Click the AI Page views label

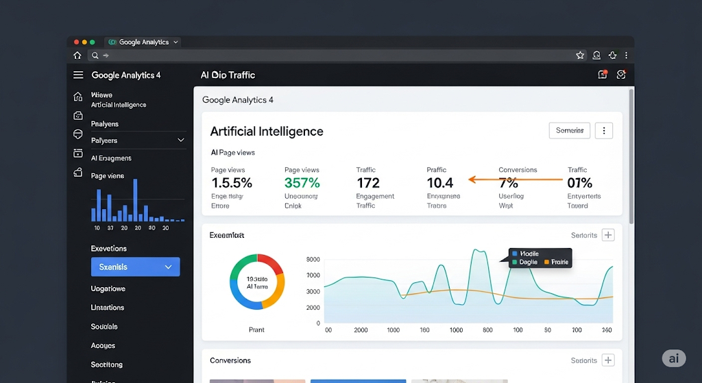[x=233, y=153]
